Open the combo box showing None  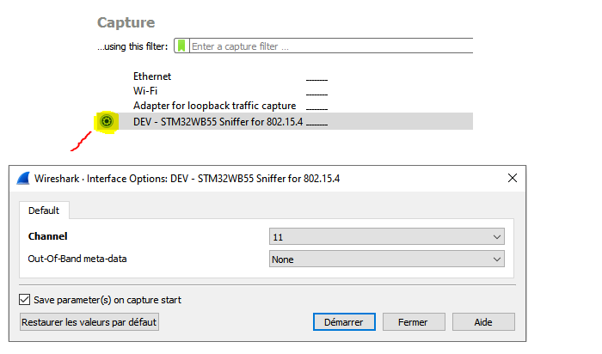click(x=387, y=259)
